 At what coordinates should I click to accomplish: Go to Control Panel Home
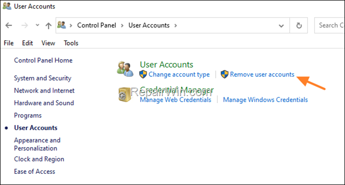[43, 60]
